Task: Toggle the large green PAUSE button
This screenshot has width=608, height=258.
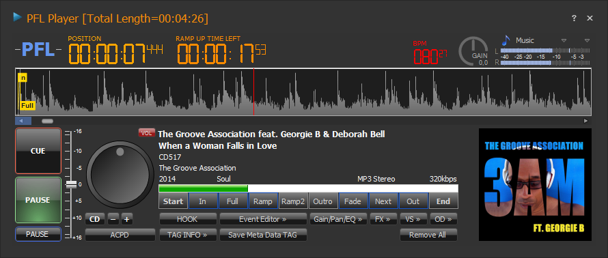Action: [38, 200]
